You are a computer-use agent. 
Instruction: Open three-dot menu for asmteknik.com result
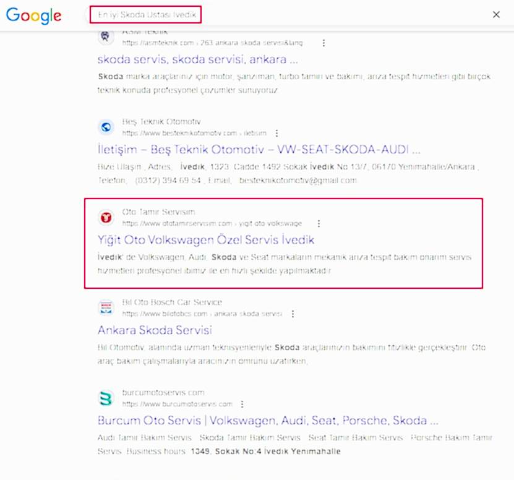323,43
